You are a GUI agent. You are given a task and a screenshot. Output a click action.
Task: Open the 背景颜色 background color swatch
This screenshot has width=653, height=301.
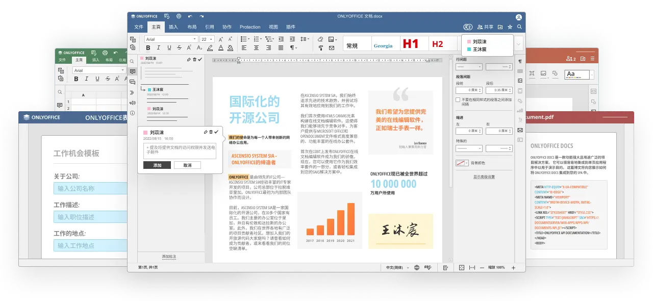462,163
